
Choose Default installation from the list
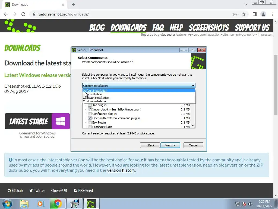(x=139, y=91)
